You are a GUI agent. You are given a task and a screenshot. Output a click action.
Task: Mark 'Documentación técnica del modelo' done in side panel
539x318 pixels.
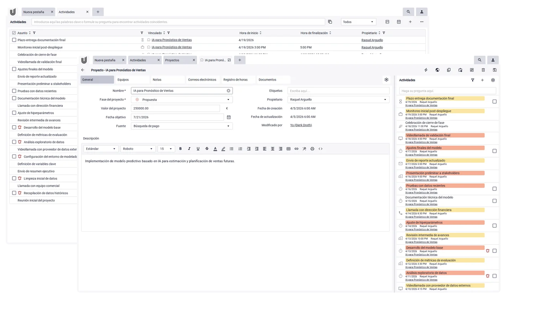(494, 201)
